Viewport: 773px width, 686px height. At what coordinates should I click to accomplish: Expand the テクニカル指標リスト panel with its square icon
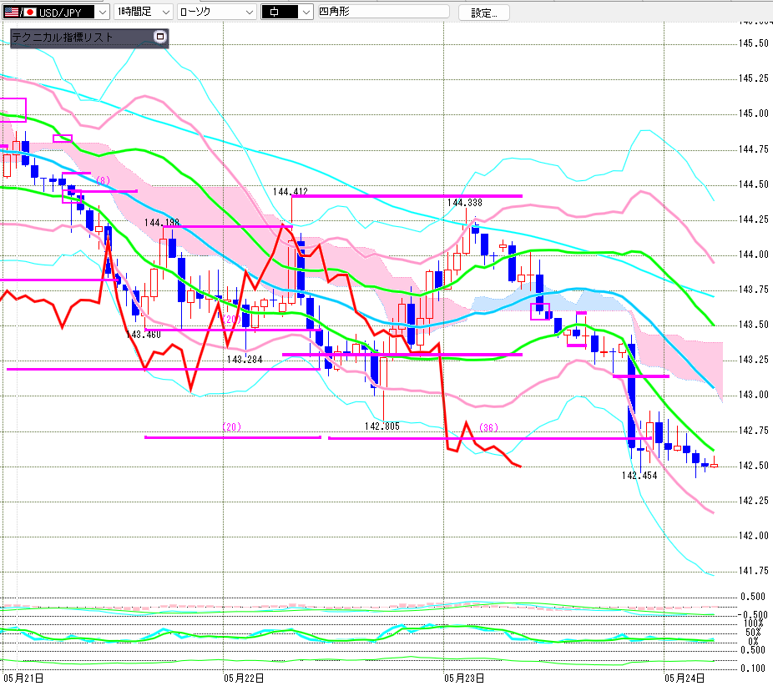(x=159, y=37)
